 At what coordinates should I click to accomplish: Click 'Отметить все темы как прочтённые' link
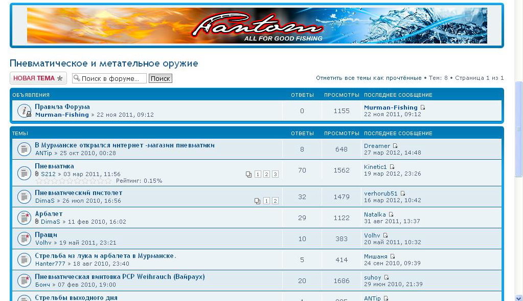click(x=369, y=78)
